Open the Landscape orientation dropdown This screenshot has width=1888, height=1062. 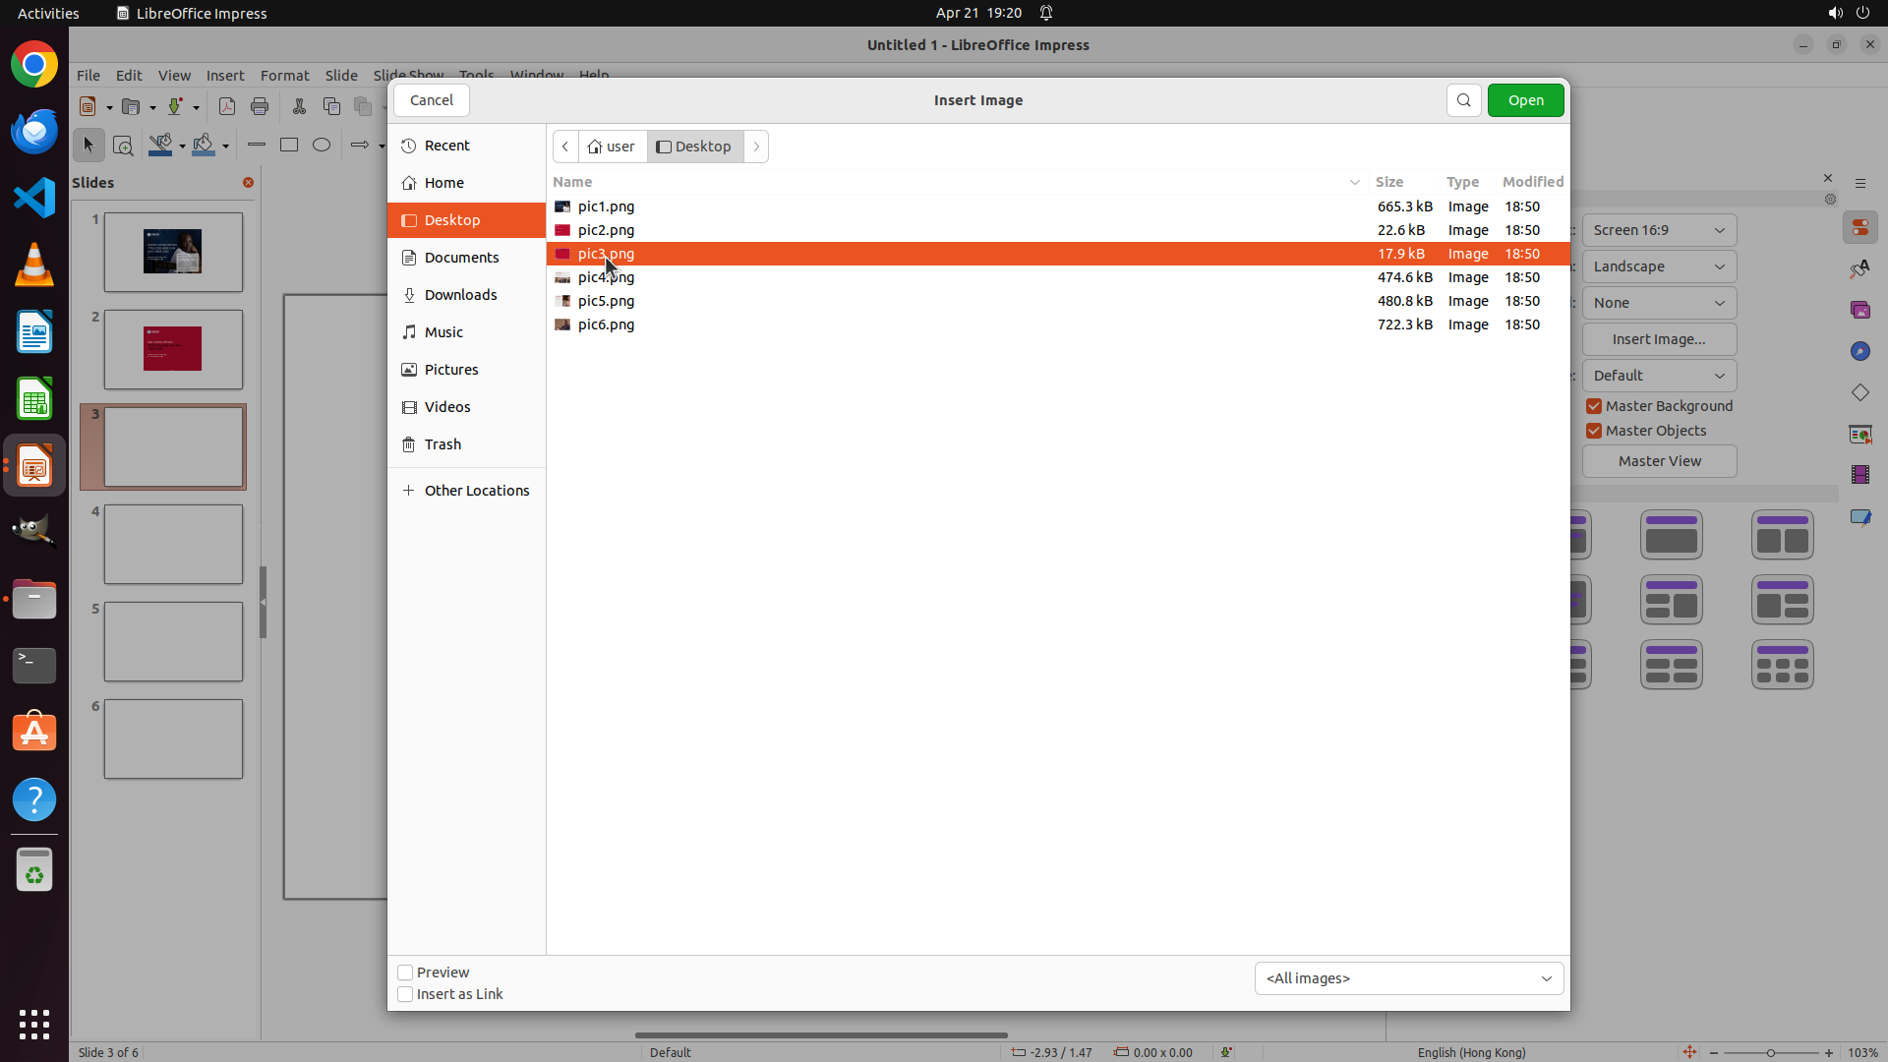[x=1659, y=266]
